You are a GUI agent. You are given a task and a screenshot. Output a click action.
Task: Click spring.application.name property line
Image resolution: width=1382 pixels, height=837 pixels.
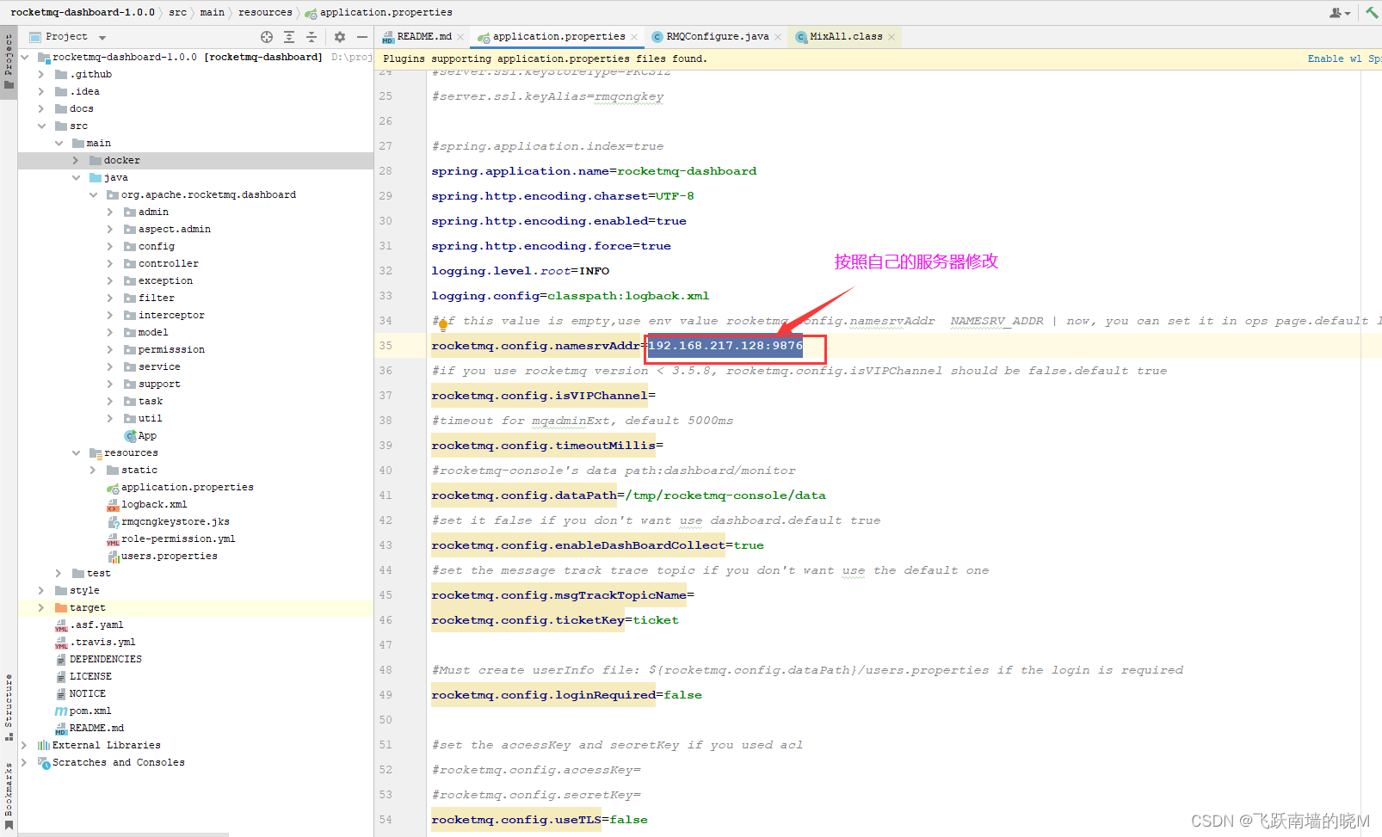click(594, 171)
